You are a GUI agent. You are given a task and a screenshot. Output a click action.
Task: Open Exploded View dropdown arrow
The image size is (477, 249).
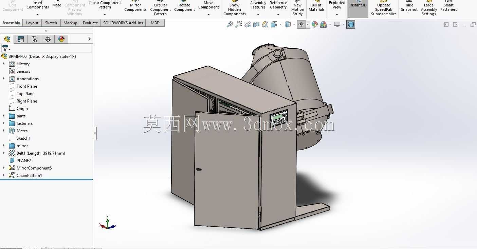pyautogui.click(x=337, y=15)
